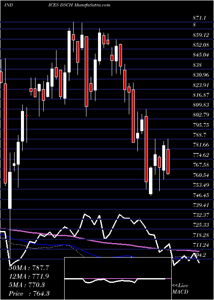Click the 711.24 price axis label
This screenshot has width=214, height=300.
(x=201, y=245)
